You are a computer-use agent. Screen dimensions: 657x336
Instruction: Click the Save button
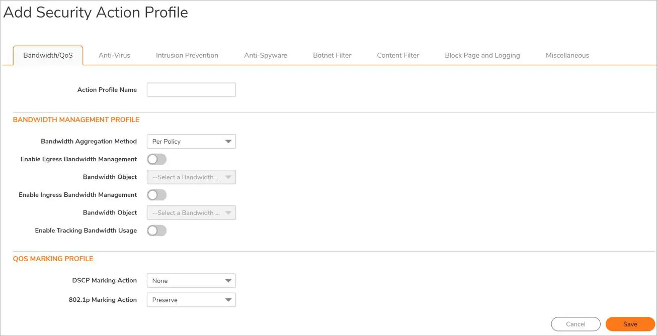click(630, 324)
